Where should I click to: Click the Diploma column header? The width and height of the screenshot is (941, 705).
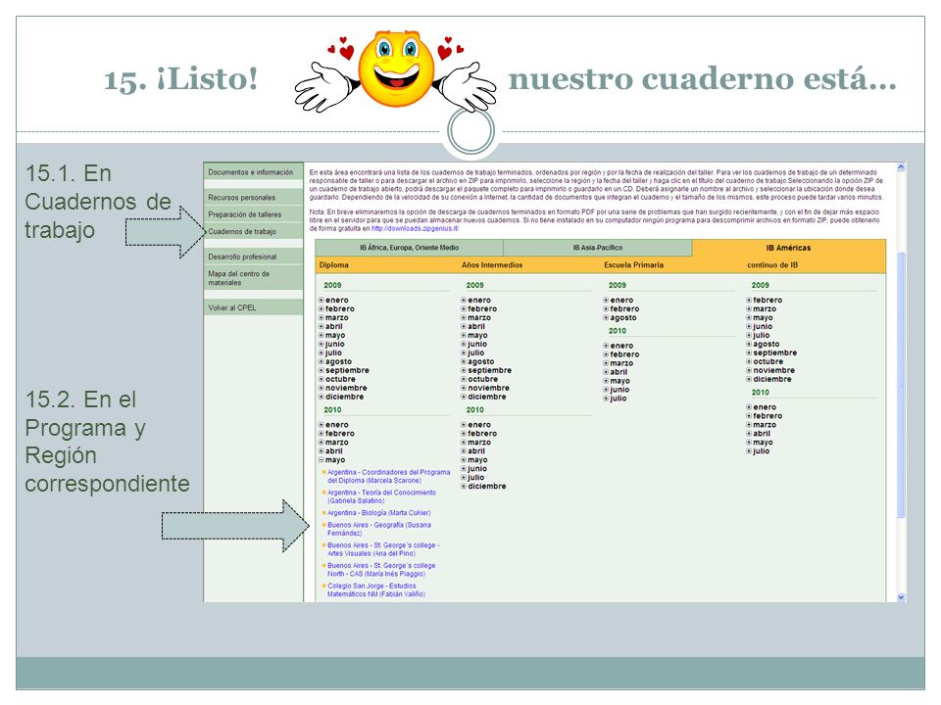click(x=333, y=265)
